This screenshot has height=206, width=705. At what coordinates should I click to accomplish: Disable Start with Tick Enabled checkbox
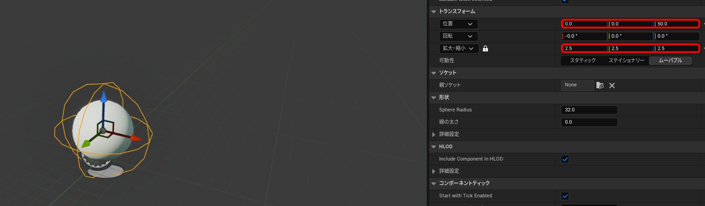pyautogui.click(x=565, y=196)
